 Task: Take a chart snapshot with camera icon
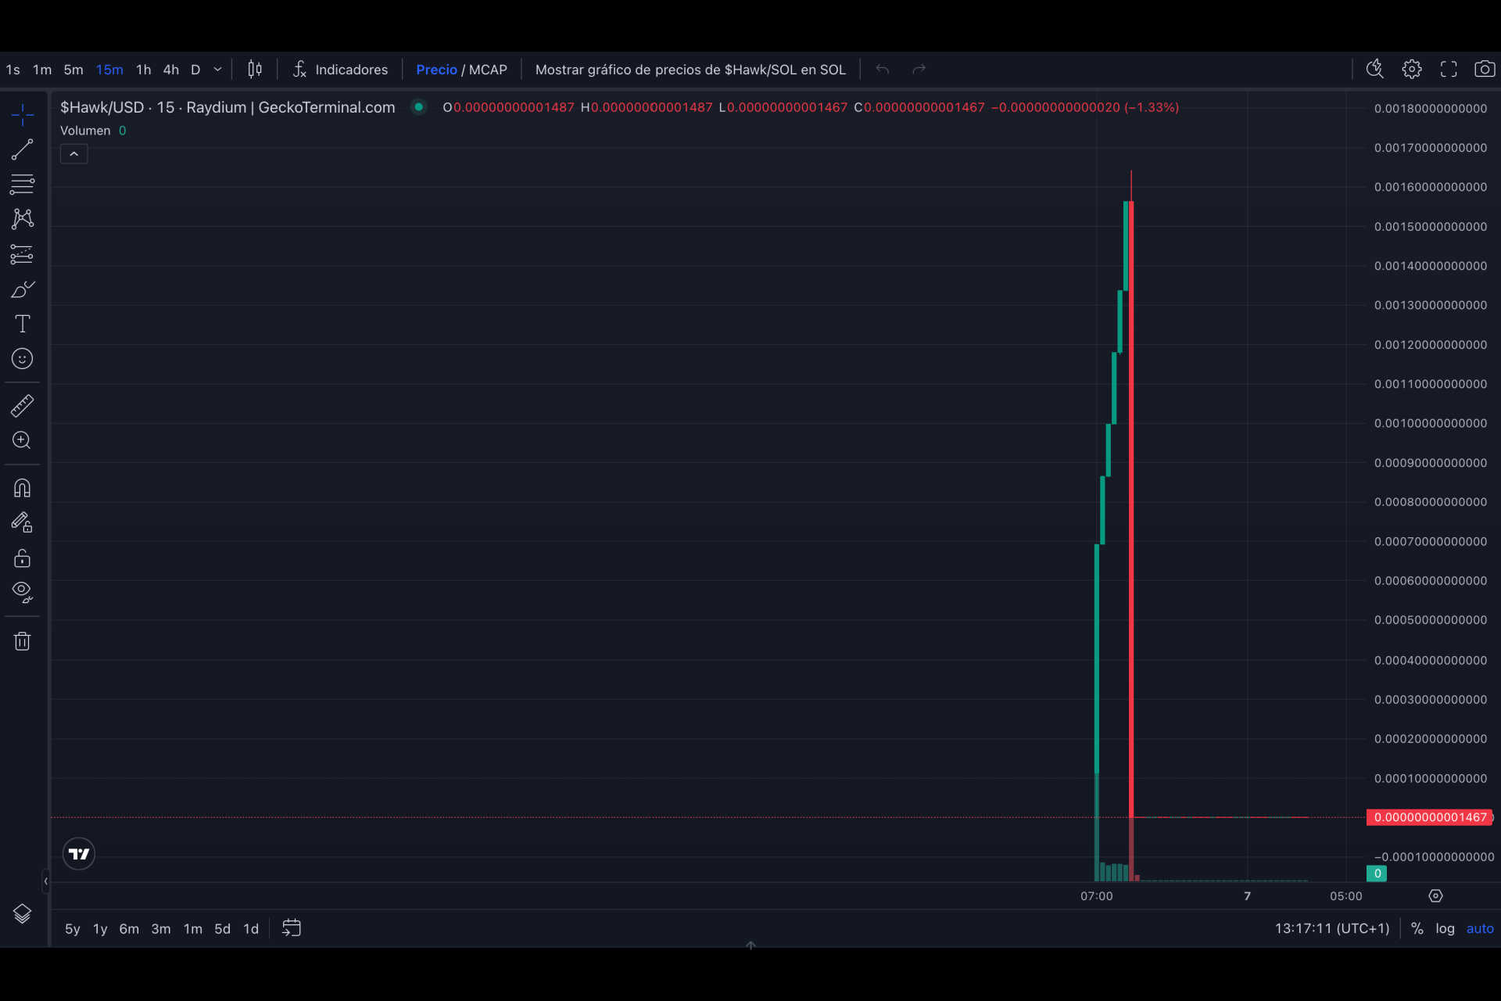1484,70
